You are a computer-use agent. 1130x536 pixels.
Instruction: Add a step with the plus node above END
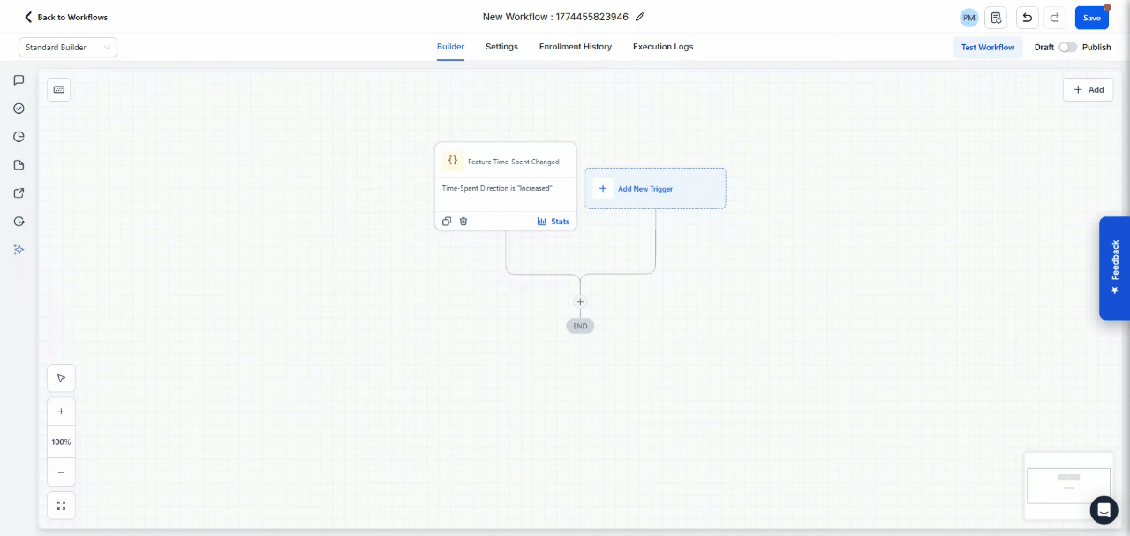coord(580,302)
